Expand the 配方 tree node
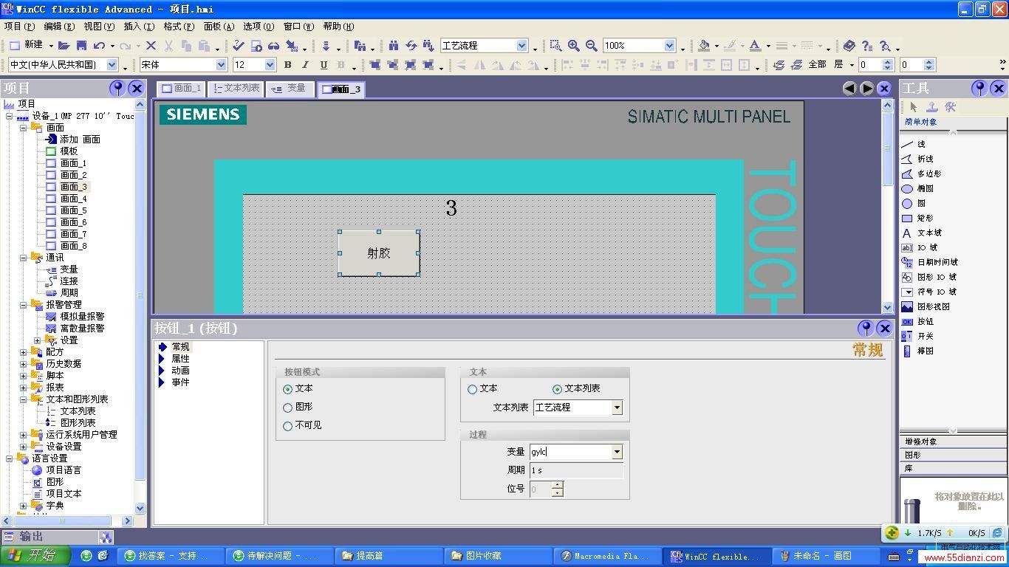Viewport: 1009px width, 567px height. click(24, 352)
